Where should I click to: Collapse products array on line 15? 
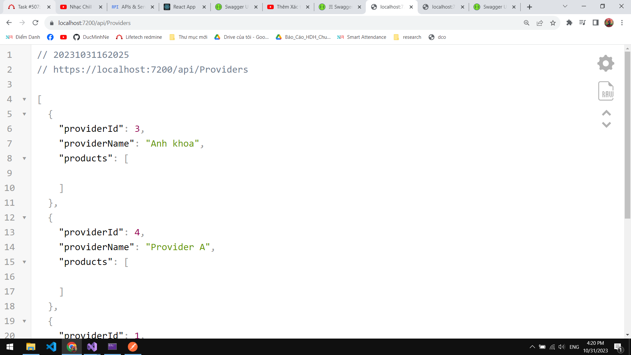24,262
